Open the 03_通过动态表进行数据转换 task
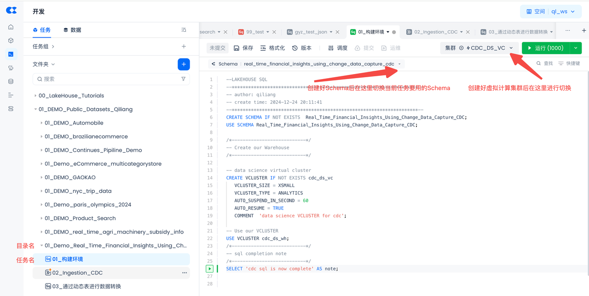589x296 pixels. (x=87, y=286)
